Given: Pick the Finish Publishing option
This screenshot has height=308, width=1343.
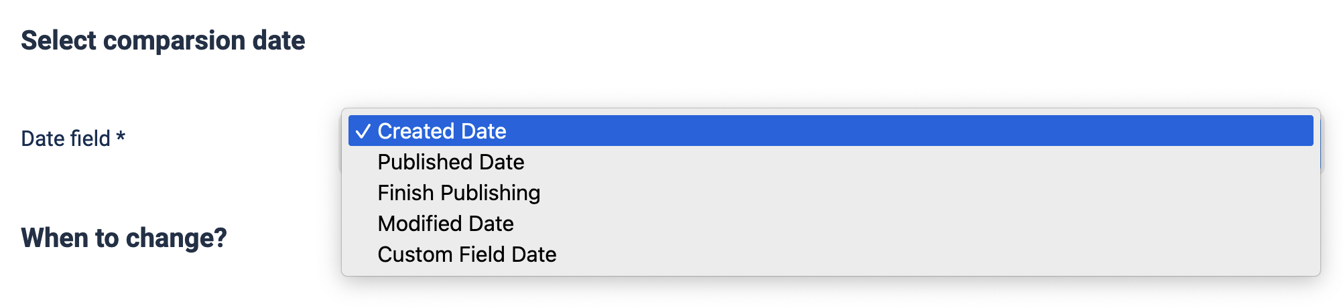Looking at the screenshot, I should (458, 193).
